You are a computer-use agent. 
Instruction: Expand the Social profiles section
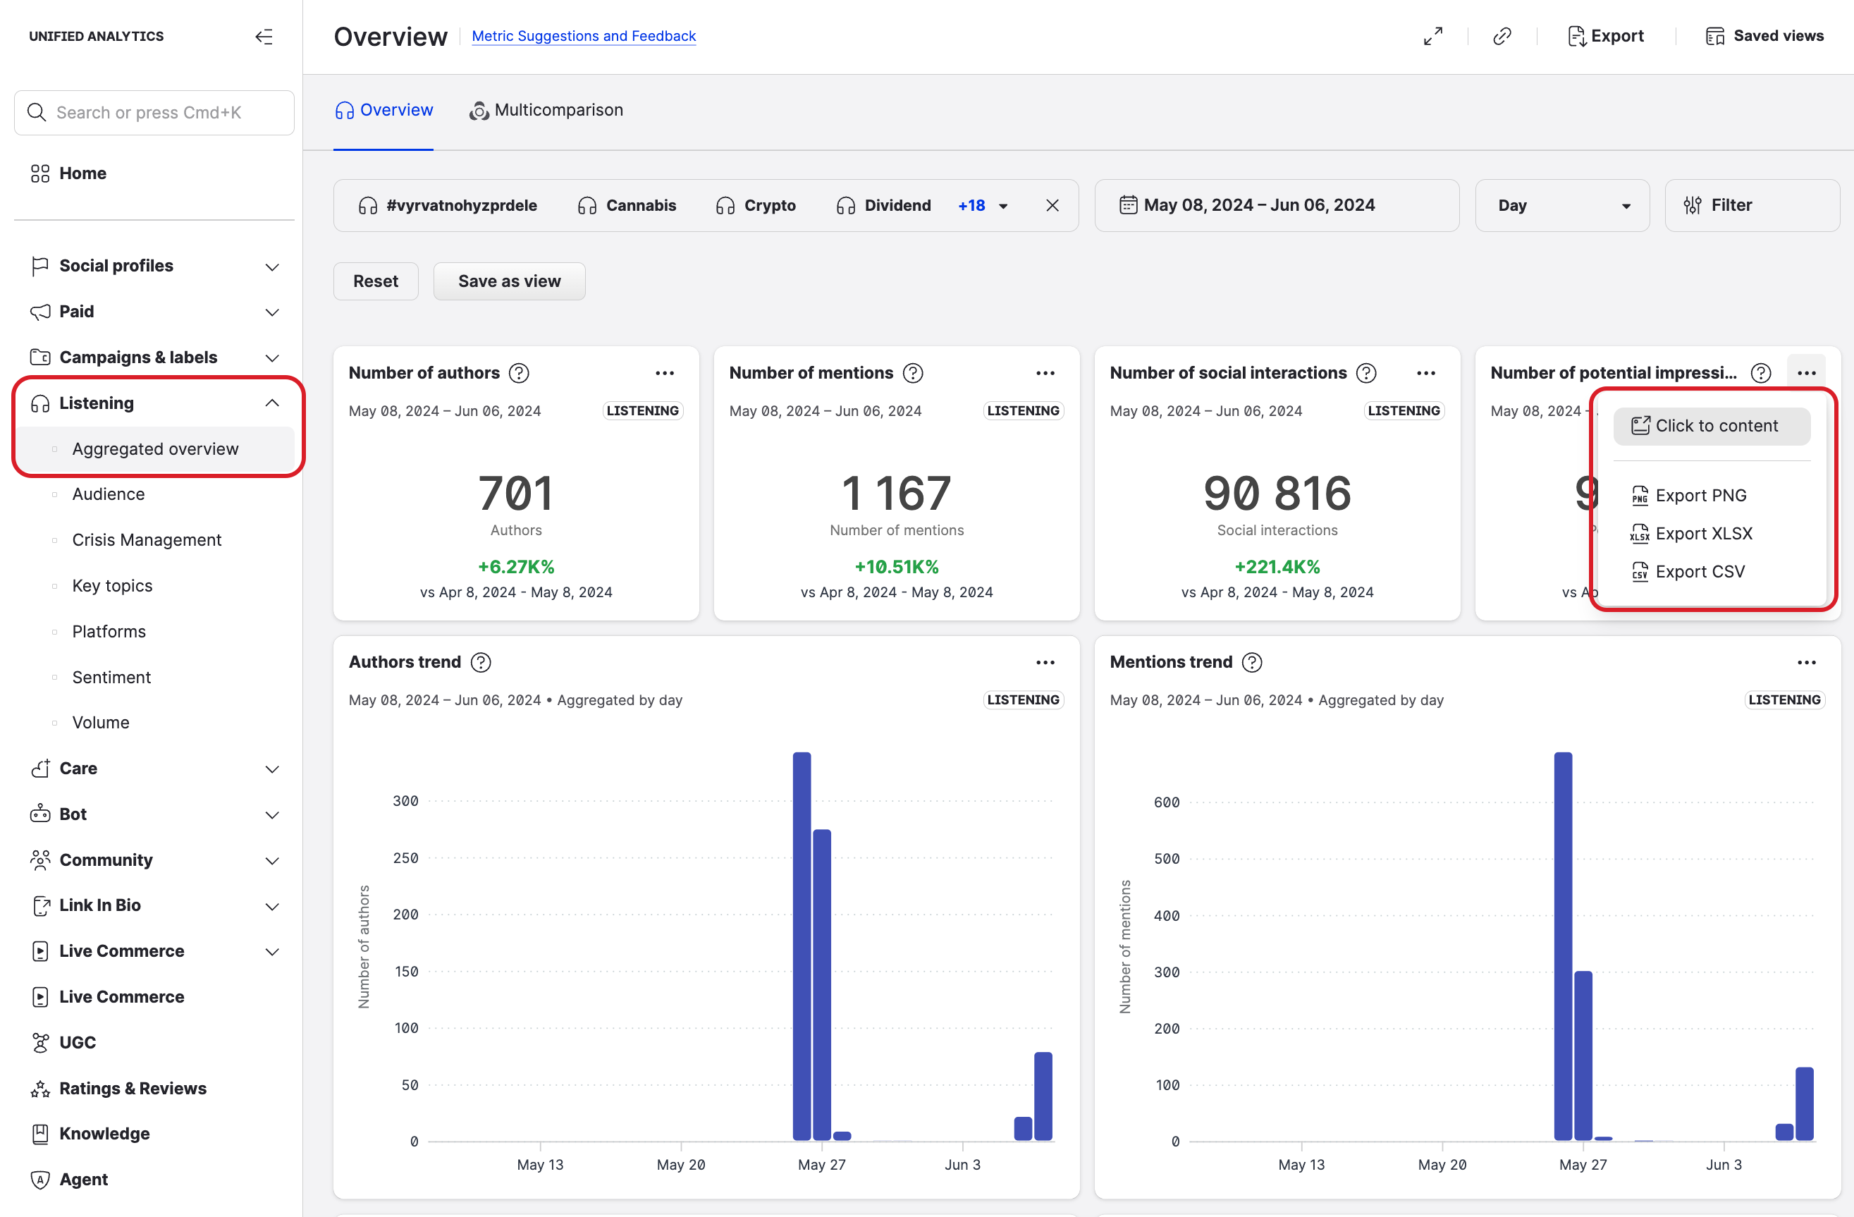pyautogui.click(x=271, y=267)
